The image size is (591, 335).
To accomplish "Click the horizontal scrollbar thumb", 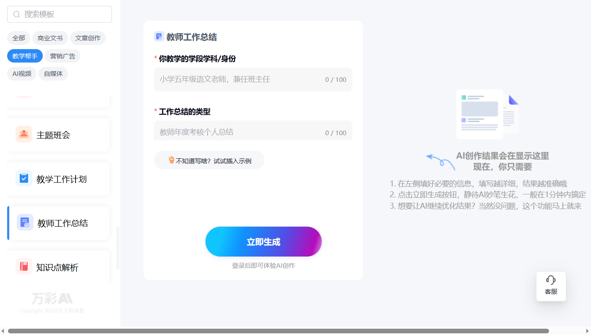I will click(278, 331).
